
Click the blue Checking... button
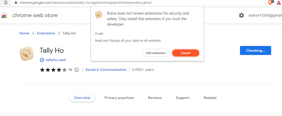coord(255,50)
